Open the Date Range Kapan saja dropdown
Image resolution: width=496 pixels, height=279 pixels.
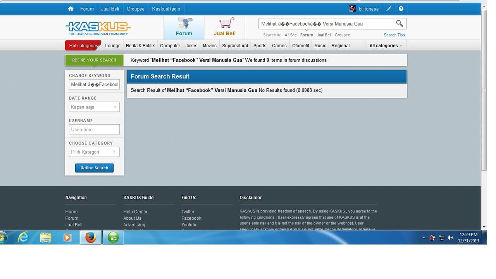94,107
